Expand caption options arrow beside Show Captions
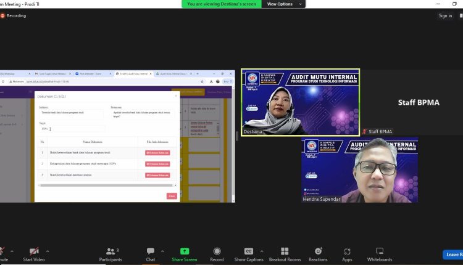Image resolution: width=463 pixels, height=265 pixels. pyautogui.click(x=262, y=251)
